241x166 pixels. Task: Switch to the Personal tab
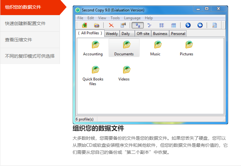(178, 34)
